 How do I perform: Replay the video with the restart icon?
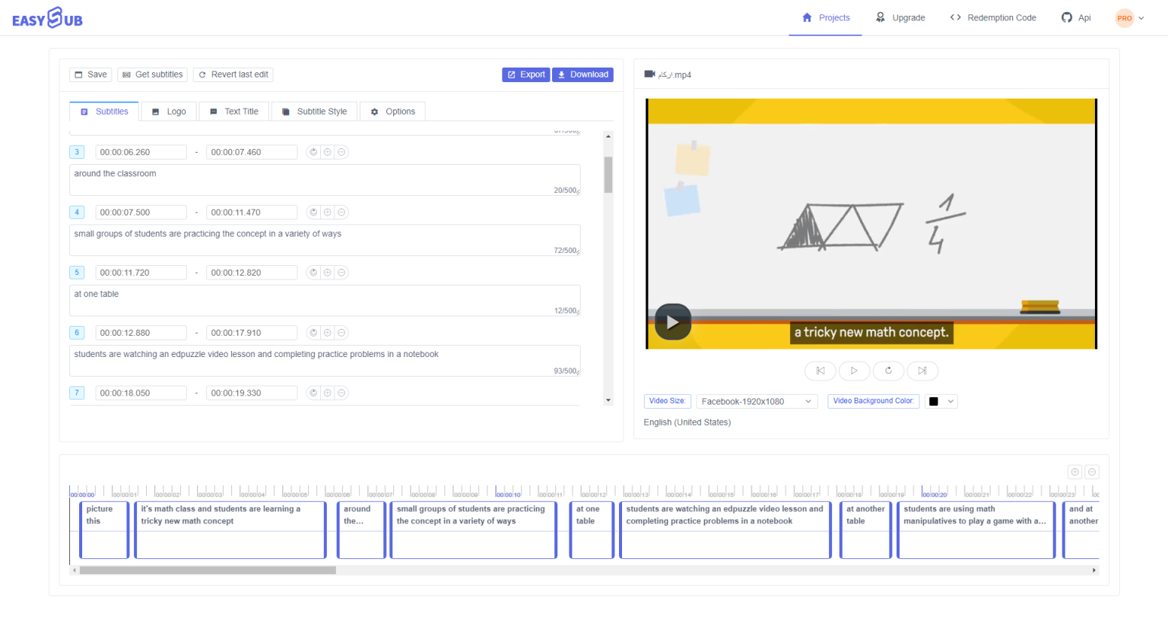point(888,371)
